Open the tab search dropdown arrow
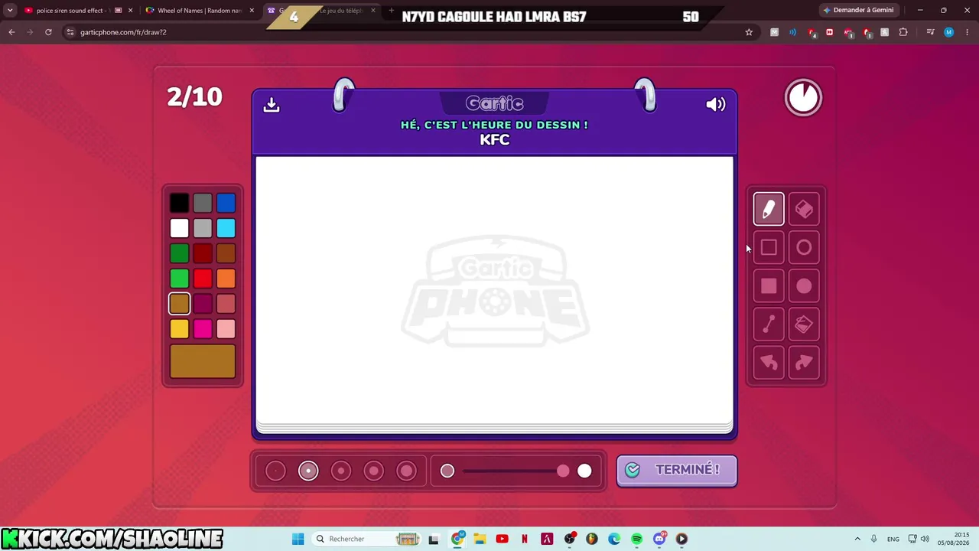 coord(10,11)
